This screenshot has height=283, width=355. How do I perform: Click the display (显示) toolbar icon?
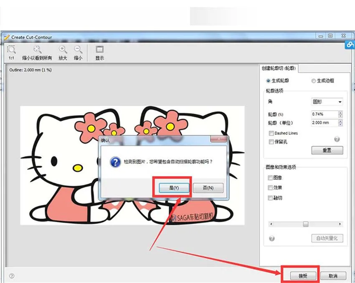100,49
